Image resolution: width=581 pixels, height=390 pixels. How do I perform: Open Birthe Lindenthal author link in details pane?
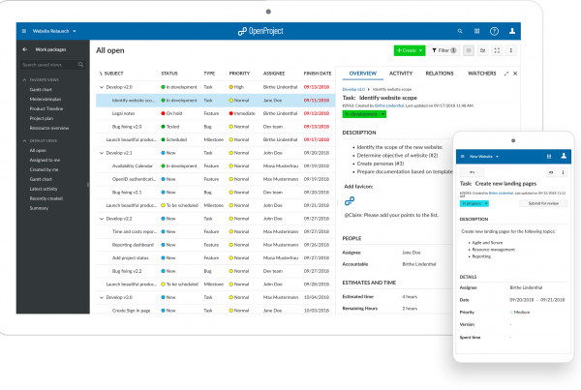tap(389, 105)
